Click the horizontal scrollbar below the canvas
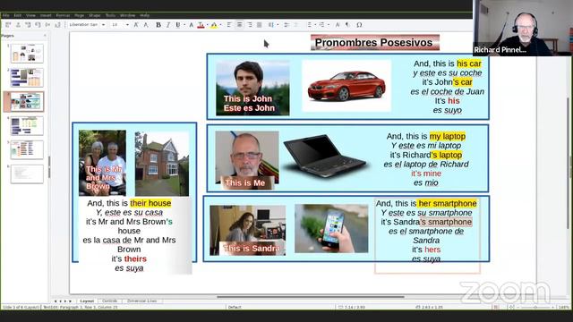 tap(311, 297)
